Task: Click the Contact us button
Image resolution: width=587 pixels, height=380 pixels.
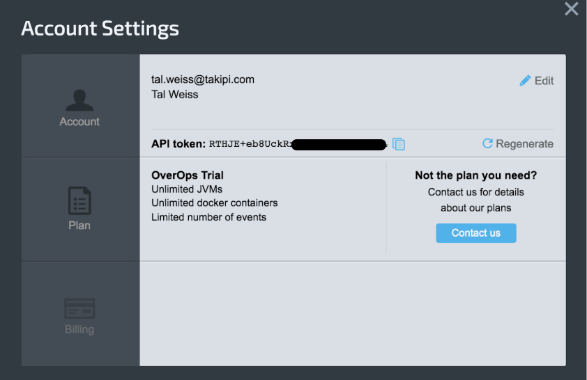Action: coord(476,233)
